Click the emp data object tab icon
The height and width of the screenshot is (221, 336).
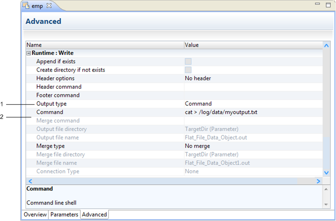coord(26,6)
